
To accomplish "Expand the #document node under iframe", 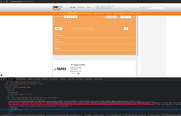I will (11, 108).
